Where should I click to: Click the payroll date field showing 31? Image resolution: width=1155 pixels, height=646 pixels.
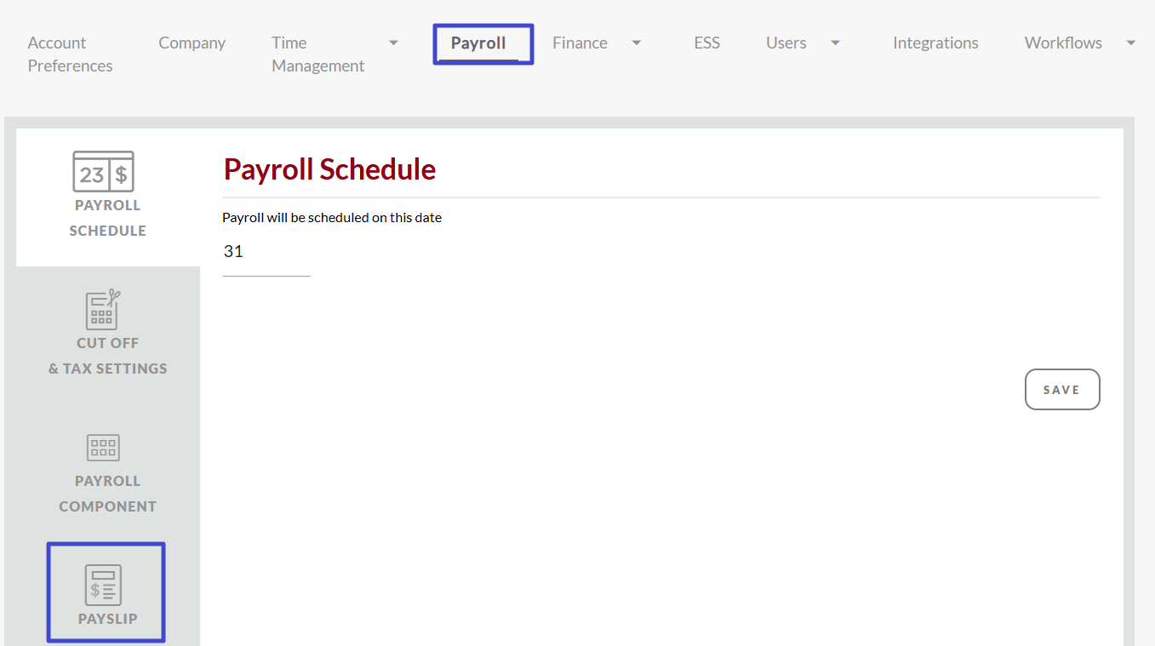[x=266, y=252]
